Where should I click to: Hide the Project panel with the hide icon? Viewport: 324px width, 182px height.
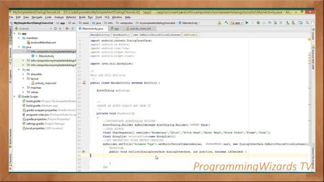(x=73, y=28)
